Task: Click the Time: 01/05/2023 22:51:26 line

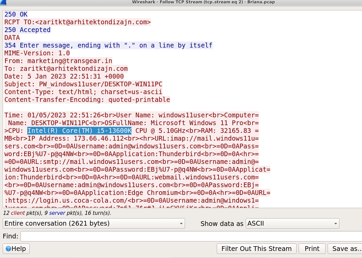Action: 131,115
